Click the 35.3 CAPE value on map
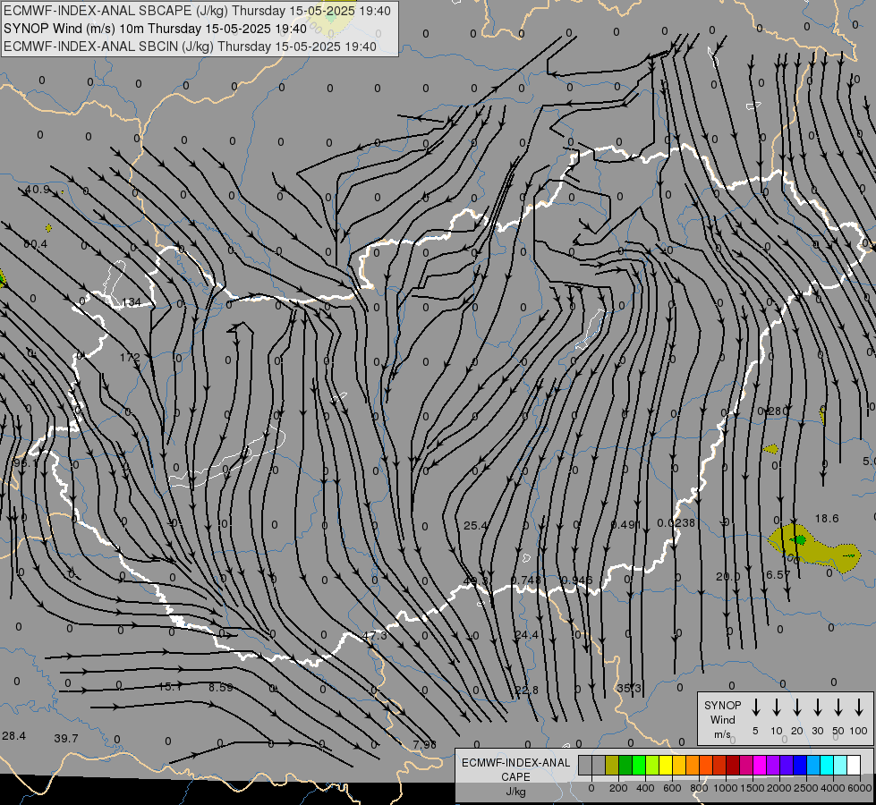The width and height of the screenshot is (876, 805). tap(629, 688)
